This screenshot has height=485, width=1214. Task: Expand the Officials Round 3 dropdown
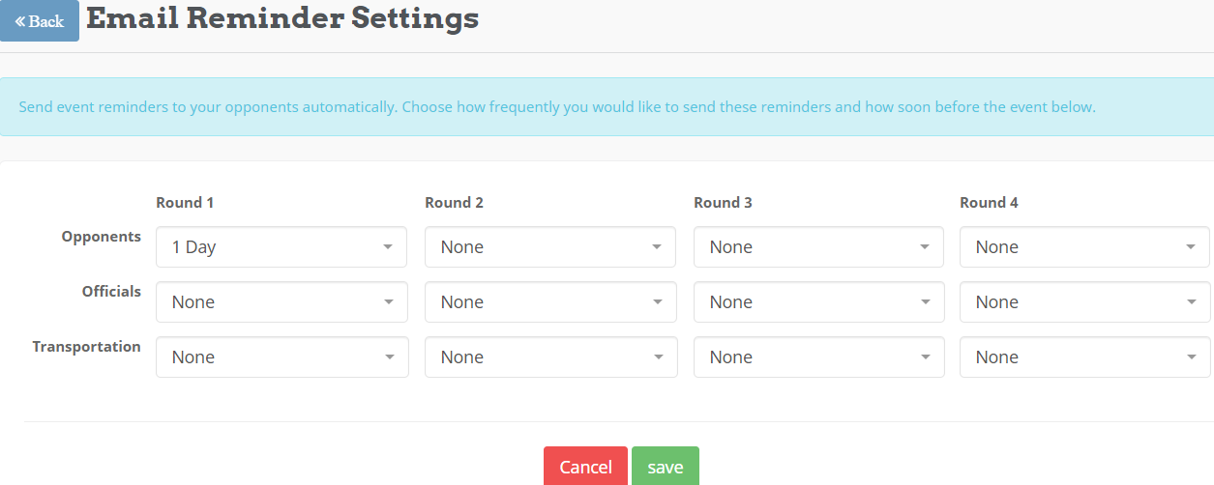tap(818, 302)
